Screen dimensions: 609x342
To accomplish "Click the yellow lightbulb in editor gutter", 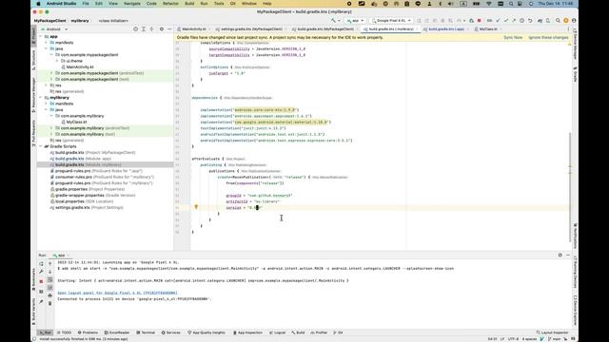I will pyautogui.click(x=196, y=207).
